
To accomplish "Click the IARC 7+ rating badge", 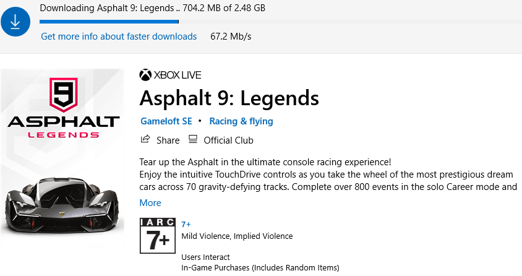I will pos(158,235).
